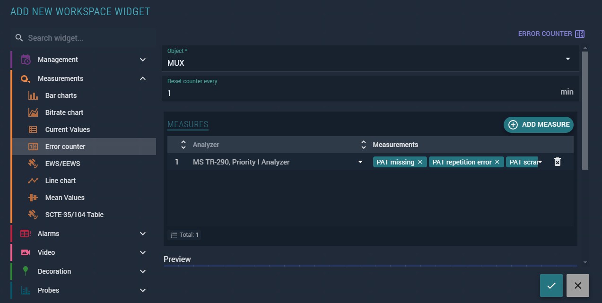The image size is (602, 303).
Task: Open the Current Values widget
Action: pos(67,130)
